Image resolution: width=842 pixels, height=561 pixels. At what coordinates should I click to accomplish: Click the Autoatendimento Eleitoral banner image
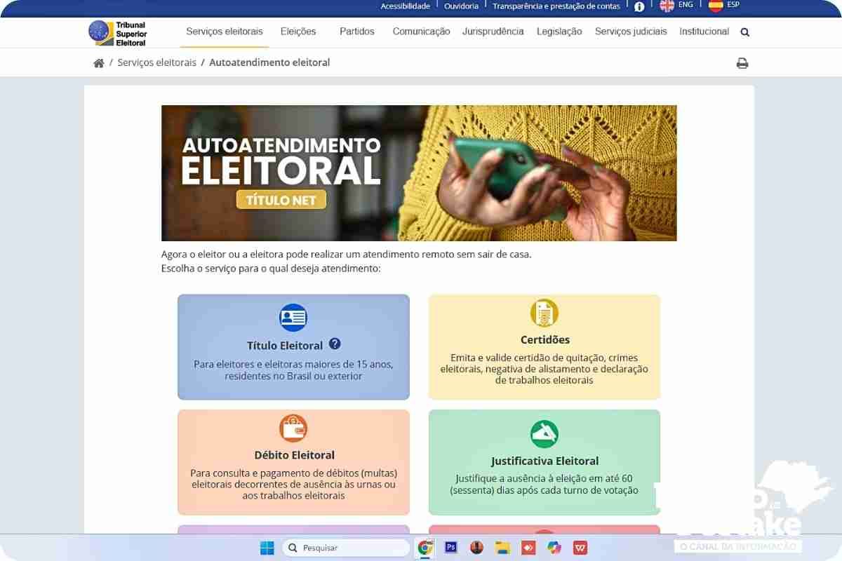[x=419, y=173]
